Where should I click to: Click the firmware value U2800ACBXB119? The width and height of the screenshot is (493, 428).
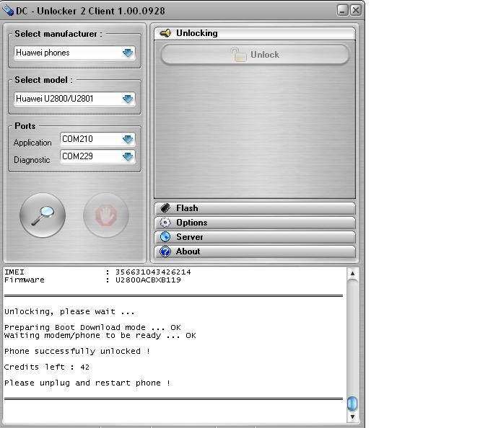[148, 280]
